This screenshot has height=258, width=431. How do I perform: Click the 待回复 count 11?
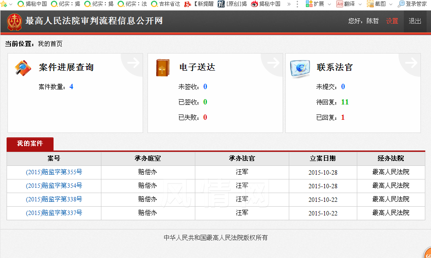[345, 102]
